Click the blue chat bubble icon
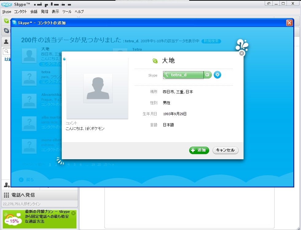 click(217, 75)
